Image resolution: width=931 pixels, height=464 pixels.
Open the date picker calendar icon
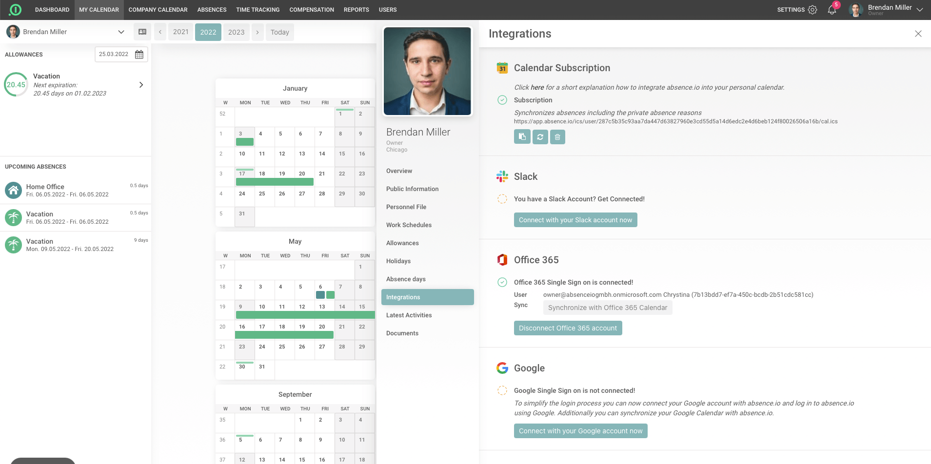tap(139, 54)
